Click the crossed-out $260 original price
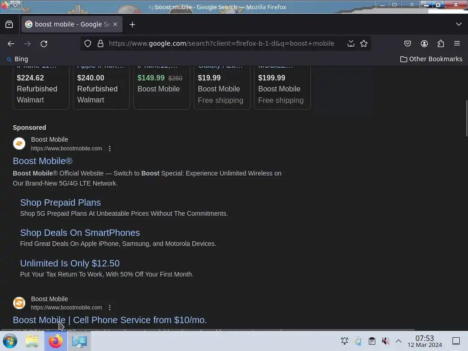Screen dimensions: 468x351 [175, 78]
